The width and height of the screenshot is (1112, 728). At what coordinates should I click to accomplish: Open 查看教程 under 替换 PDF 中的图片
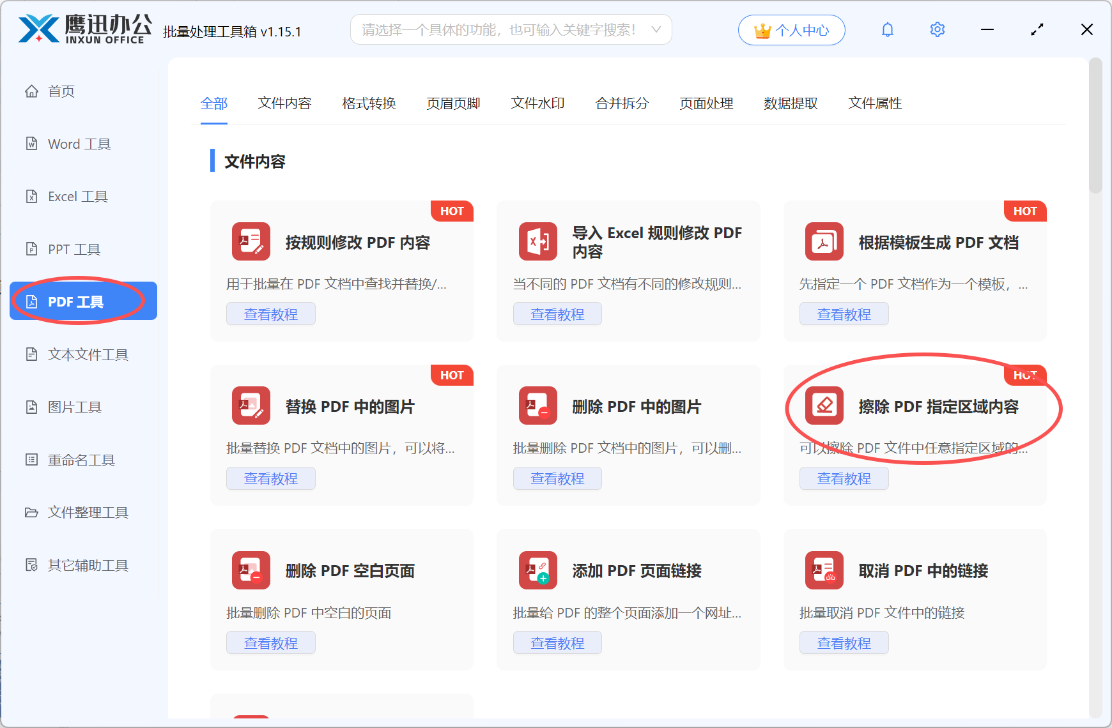coord(270,478)
